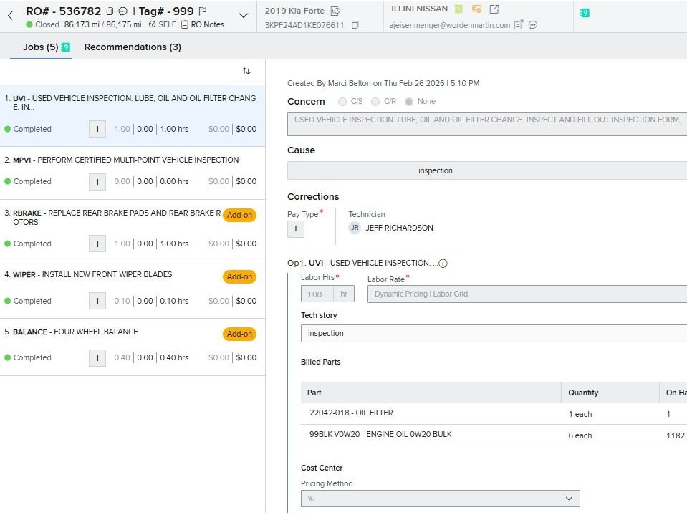Click the sort arrows icon above jobs list

click(246, 71)
